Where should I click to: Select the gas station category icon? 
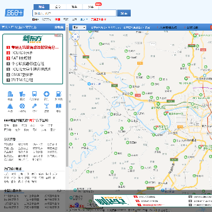point(58,94)
